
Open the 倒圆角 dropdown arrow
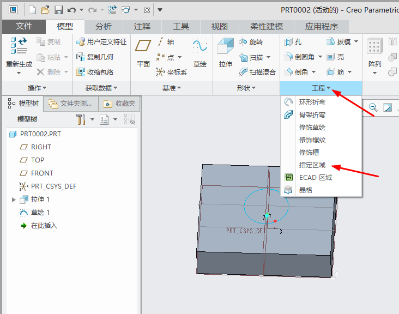click(x=320, y=57)
